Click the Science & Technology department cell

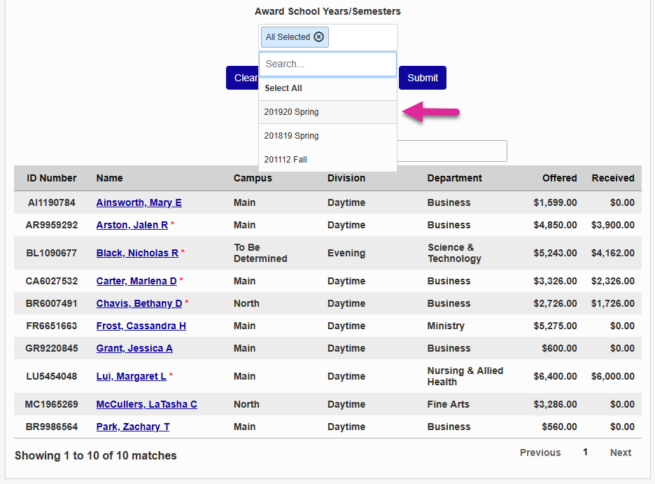(x=454, y=253)
